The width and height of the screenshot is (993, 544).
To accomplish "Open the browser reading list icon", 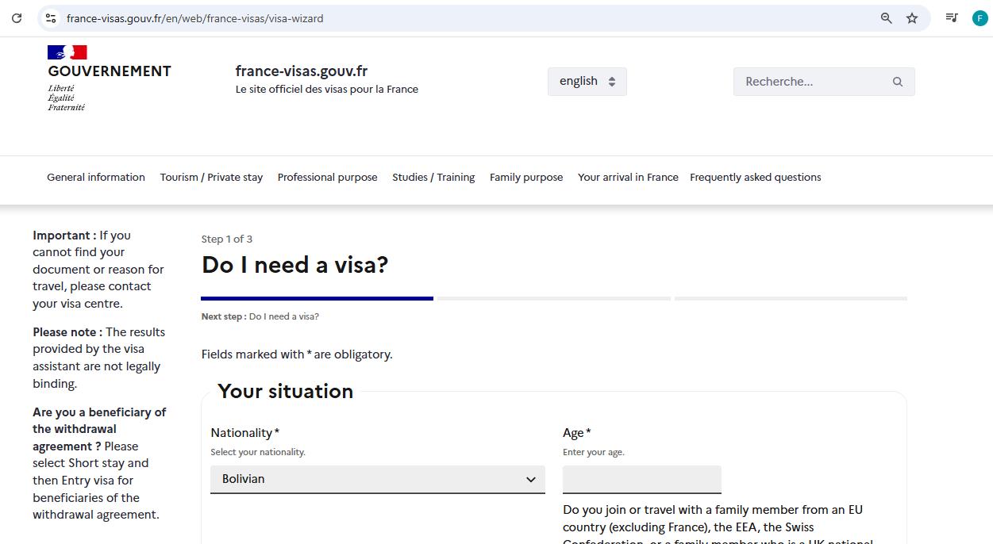I will (x=951, y=17).
